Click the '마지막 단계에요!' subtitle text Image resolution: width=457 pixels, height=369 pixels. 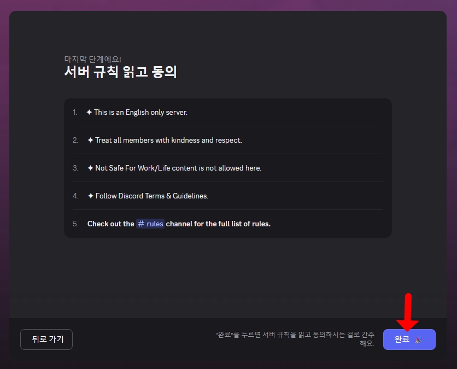[92, 59]
